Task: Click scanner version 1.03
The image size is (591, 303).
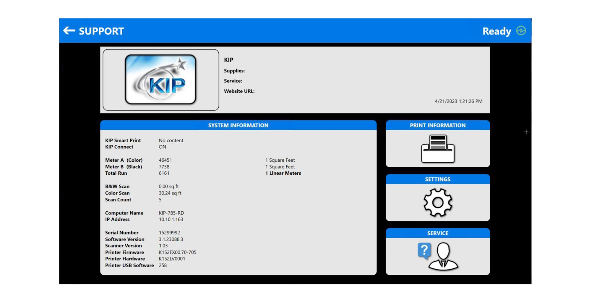Action: click(163, 246)
